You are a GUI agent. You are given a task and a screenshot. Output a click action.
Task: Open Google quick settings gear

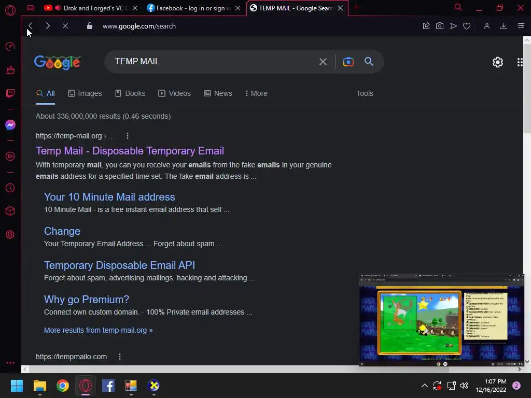pyautogui.click(x=497, y=62)
